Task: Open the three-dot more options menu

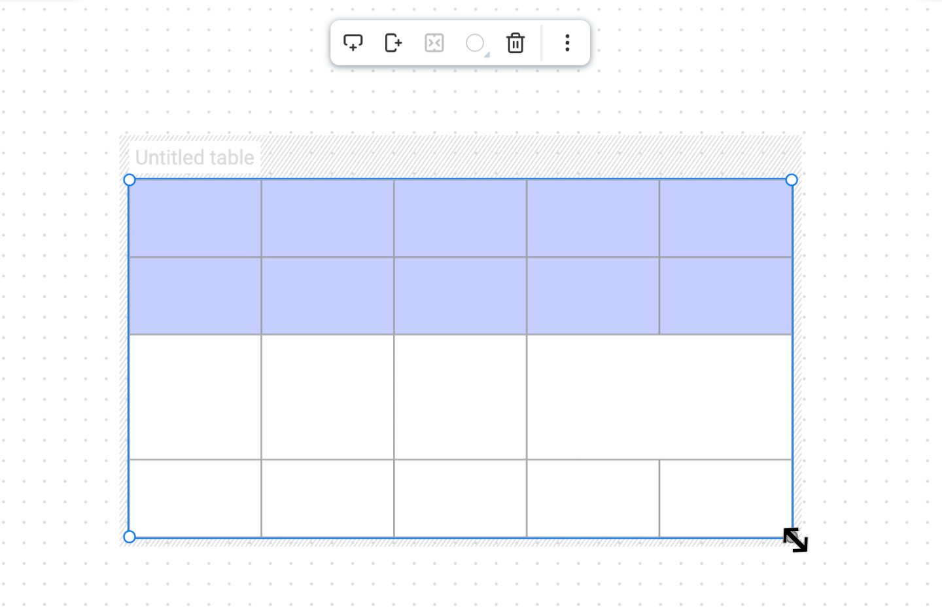Action: coord(567,43)
